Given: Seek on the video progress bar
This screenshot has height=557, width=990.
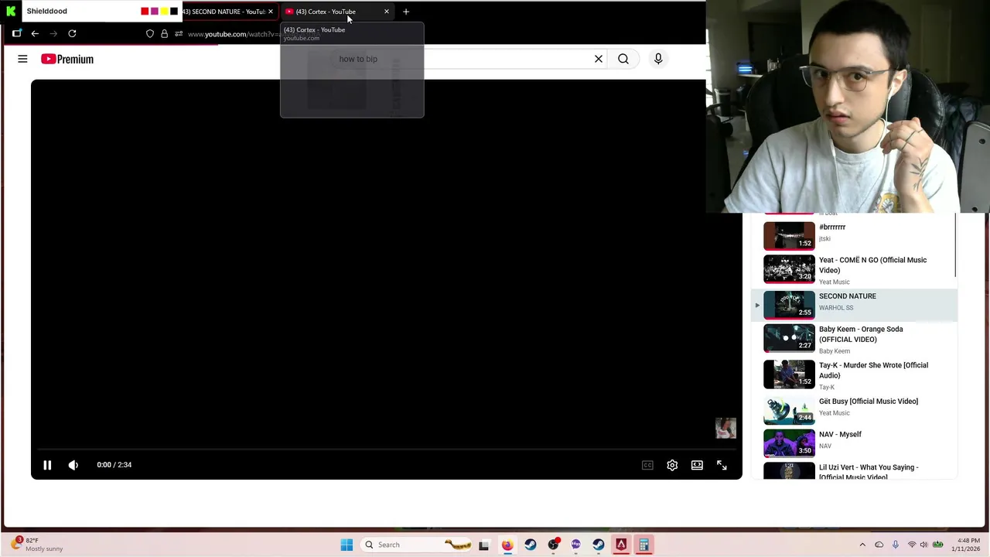Looking at the screenshot, I should coord(387,449).
